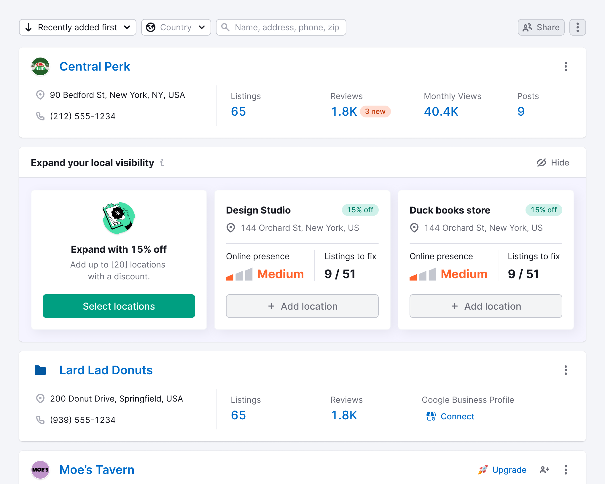
Task: Click the Share button
Action: click(541, 27)
